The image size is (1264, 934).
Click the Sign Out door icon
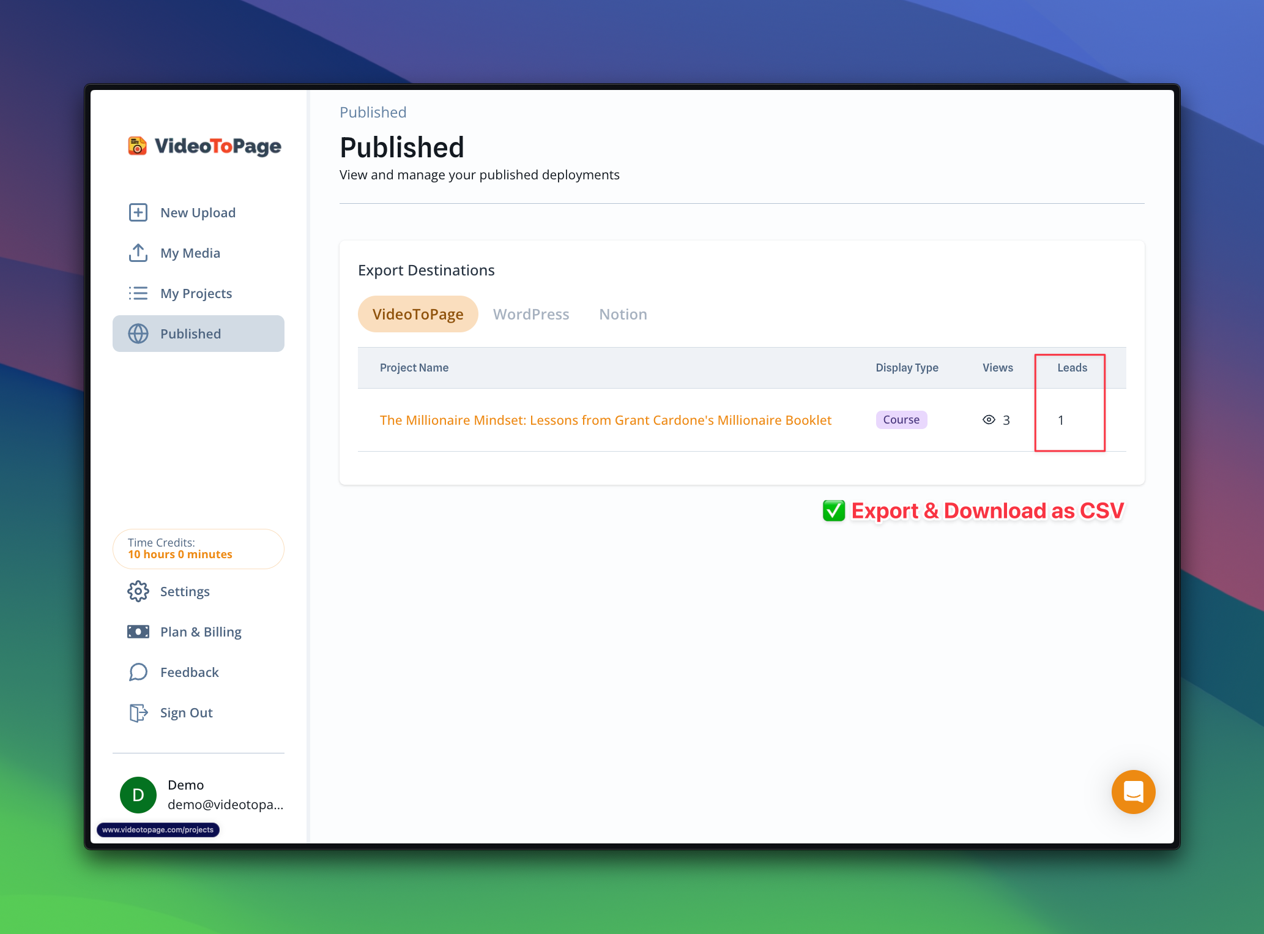click(138, 712)
